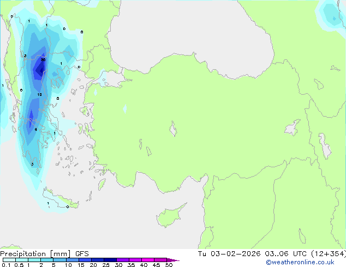Pick the 25 mm dark navy legend swatch

pyautogui.click(x=110, y=260)
